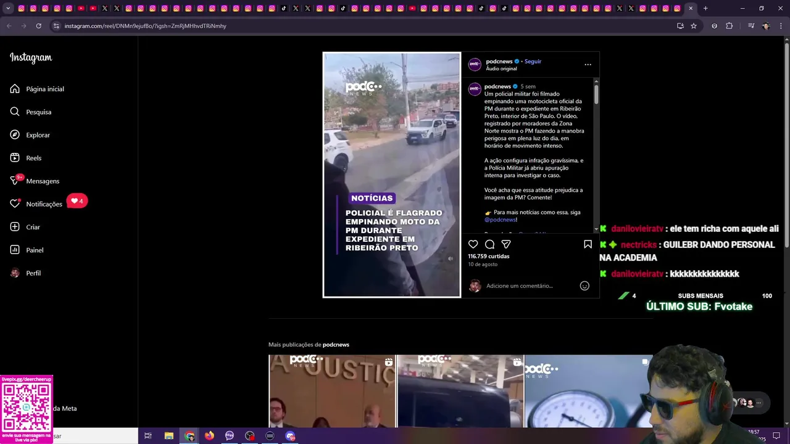Go back with the browser back arrow

9,26
